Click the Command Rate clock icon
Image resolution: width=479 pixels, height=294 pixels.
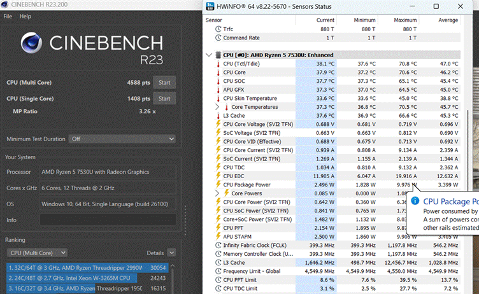[218, 38]
